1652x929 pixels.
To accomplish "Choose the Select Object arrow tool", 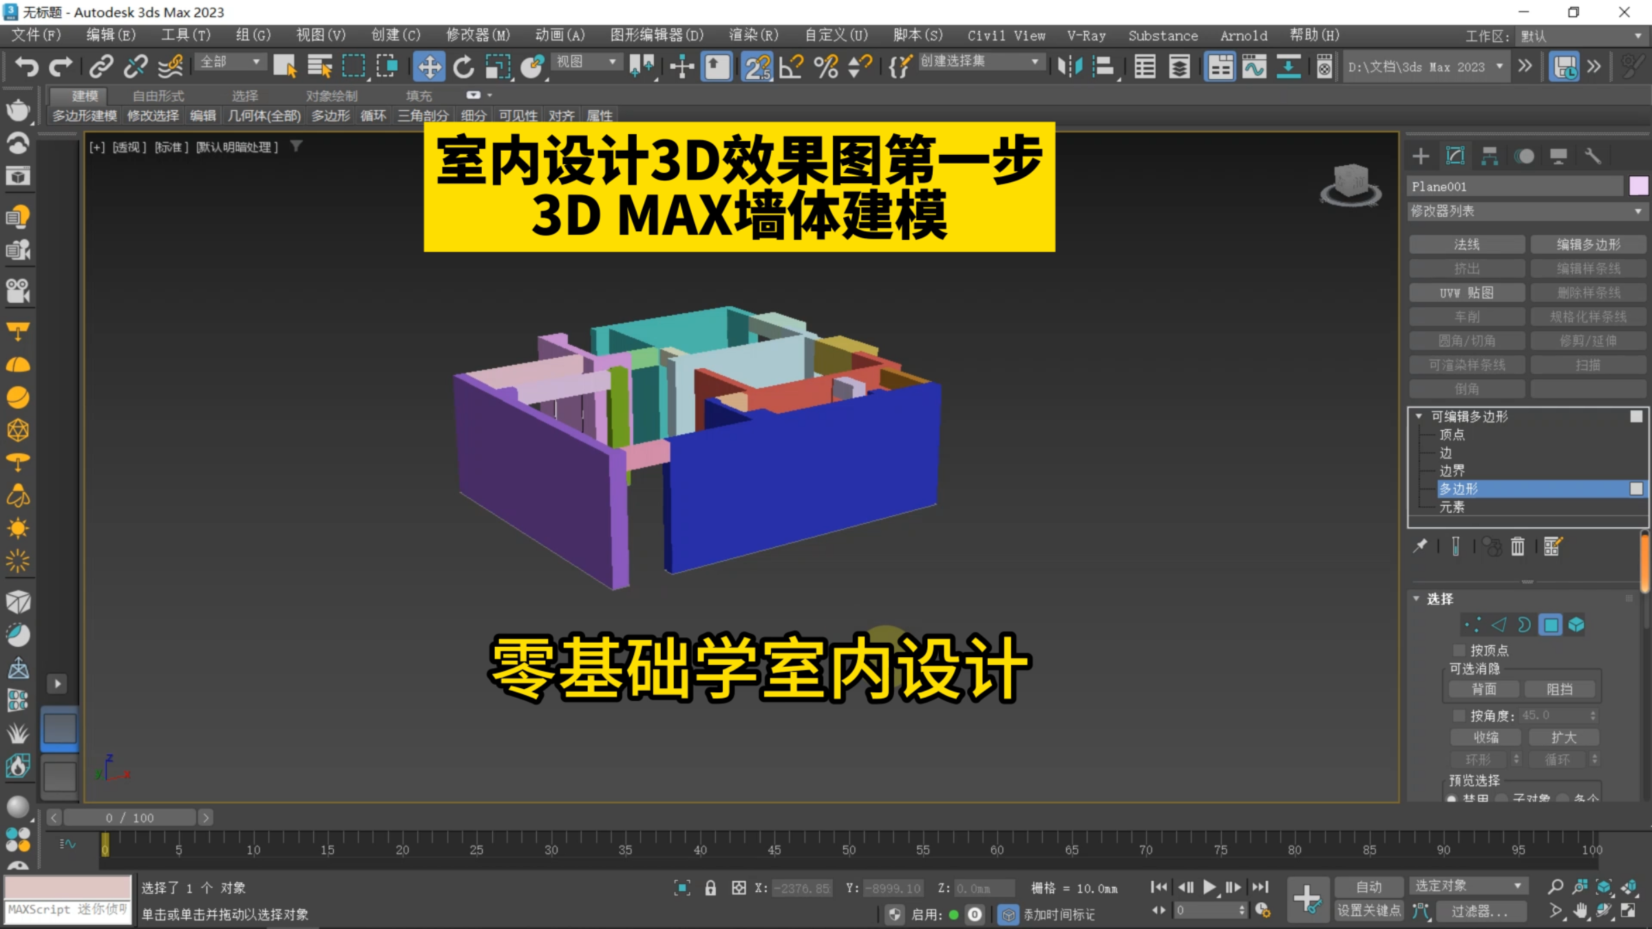I will pos(284,67).
